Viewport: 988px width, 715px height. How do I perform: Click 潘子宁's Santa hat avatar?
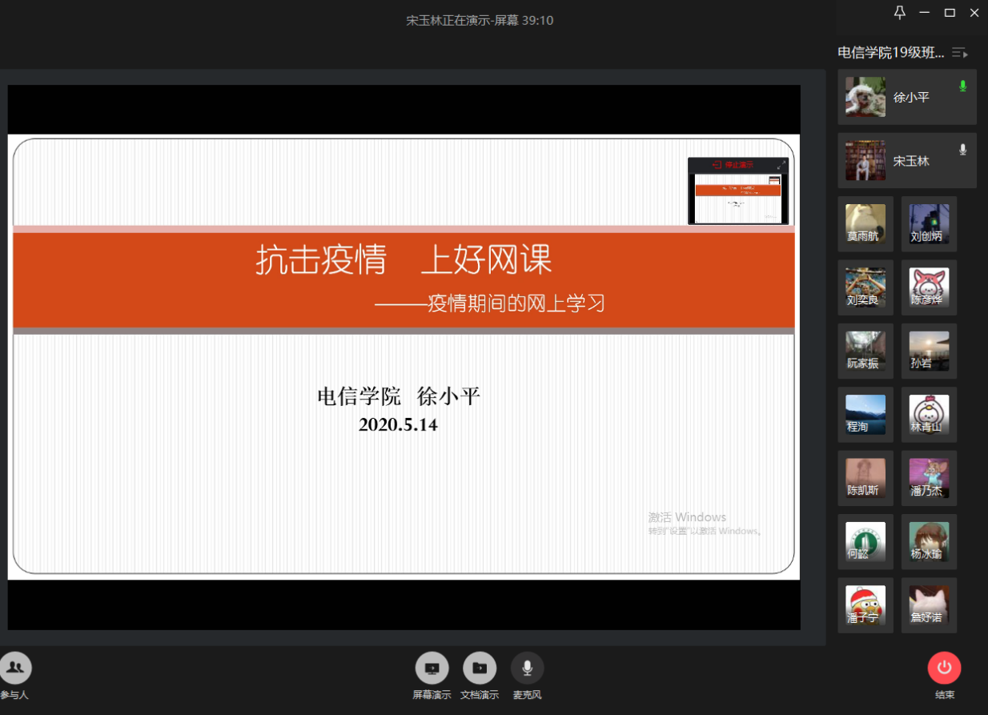click(866, 605)
